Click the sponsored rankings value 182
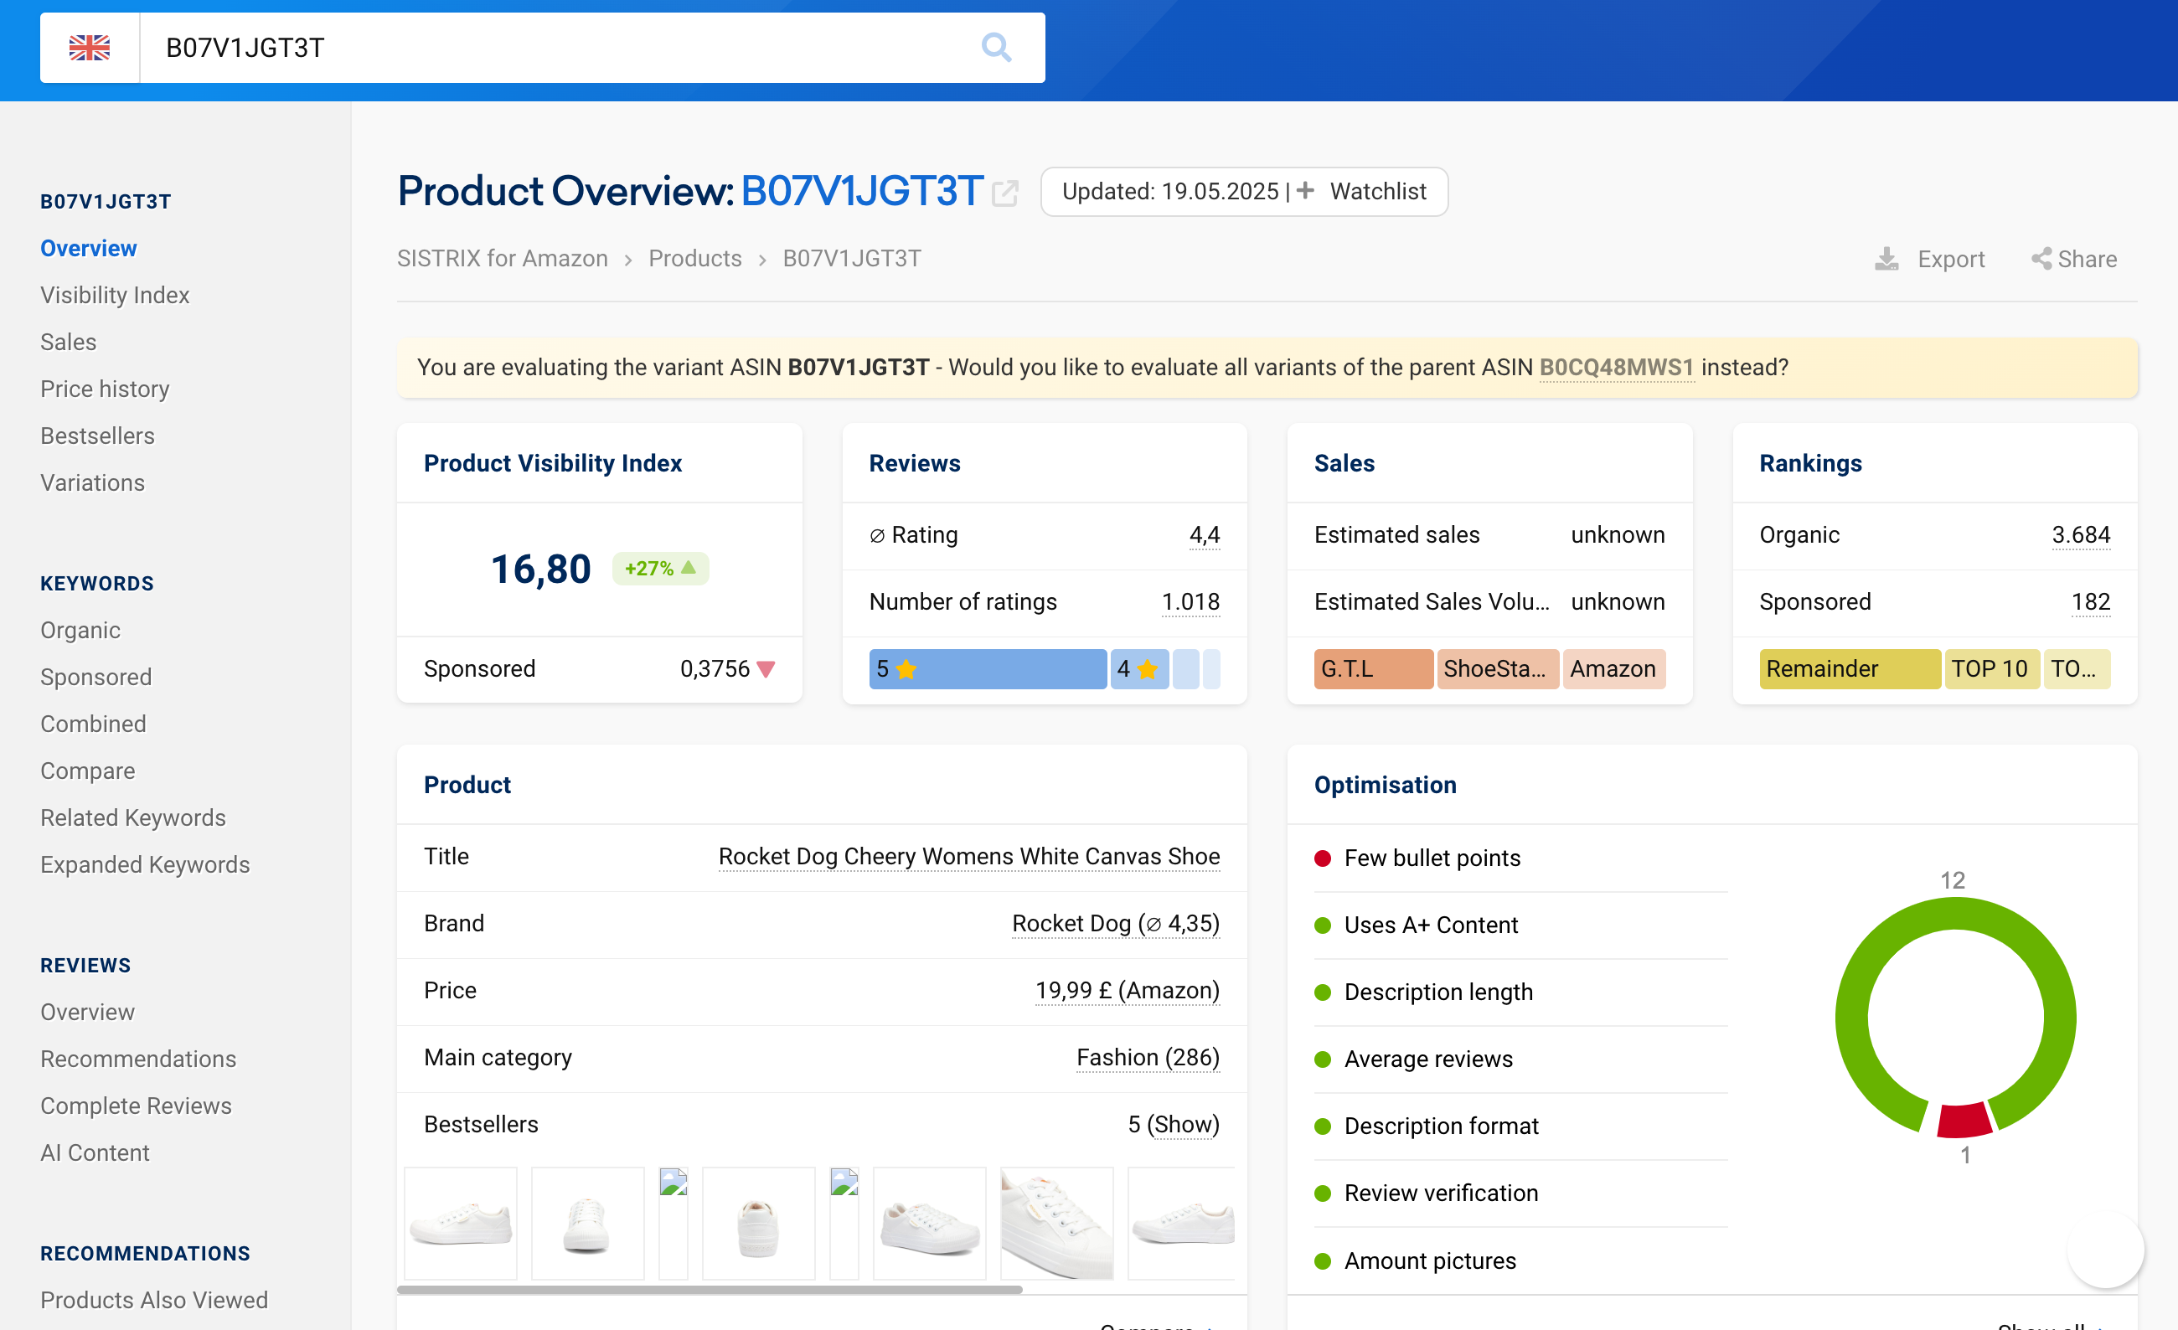The width and height of the screenshot is (2178, 1330). point(2091,602)
